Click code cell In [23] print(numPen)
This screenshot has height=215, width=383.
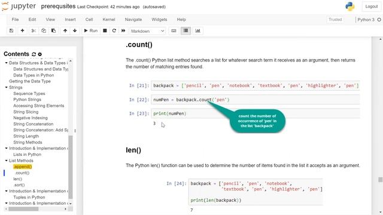[x=256, y=113]
